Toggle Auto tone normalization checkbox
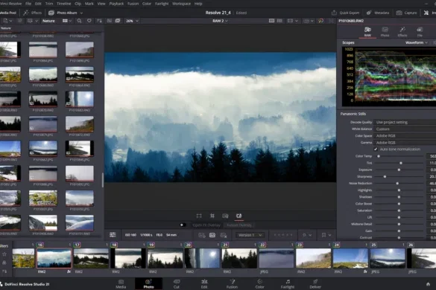Viewport: 436px width, 290px height. 376,149
